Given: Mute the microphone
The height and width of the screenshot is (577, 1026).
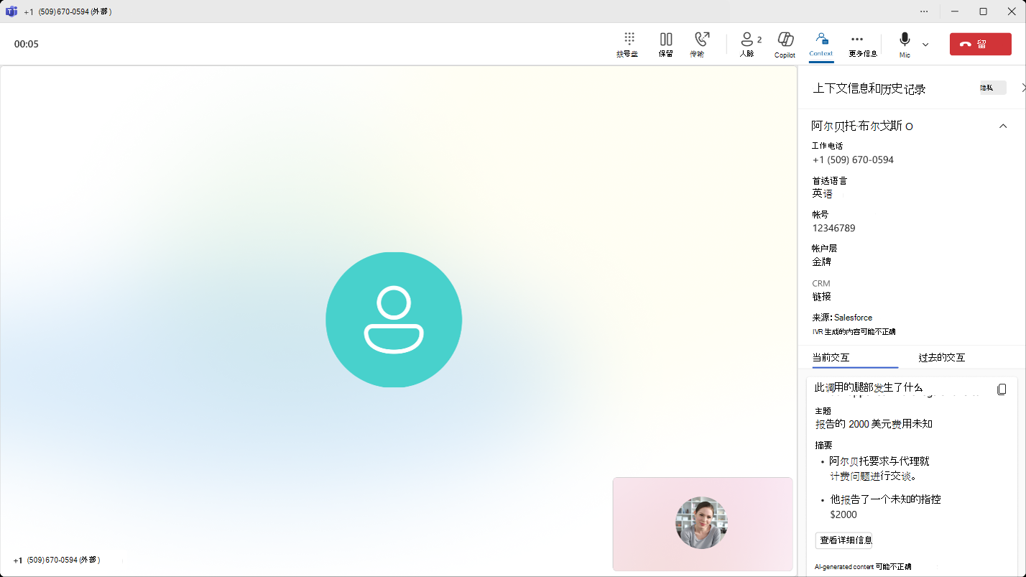Looking at the screenshot, I should pos(905,44).
